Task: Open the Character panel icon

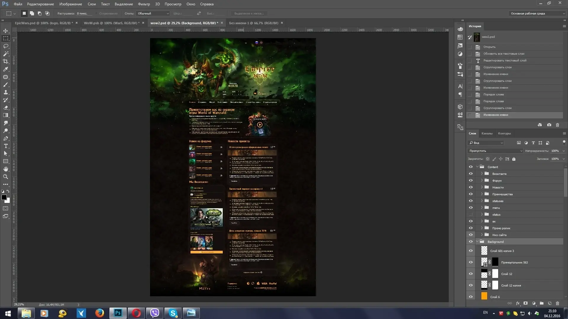Action: tap(460, 87)
